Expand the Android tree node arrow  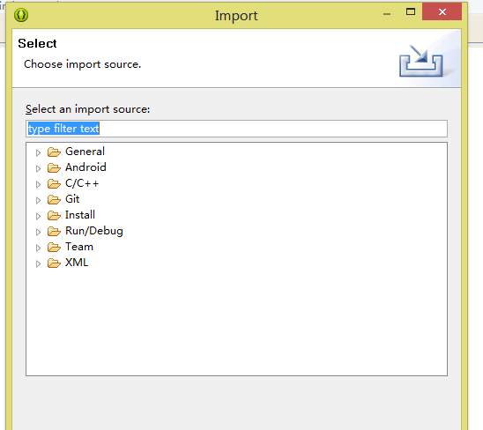point(38,168)
